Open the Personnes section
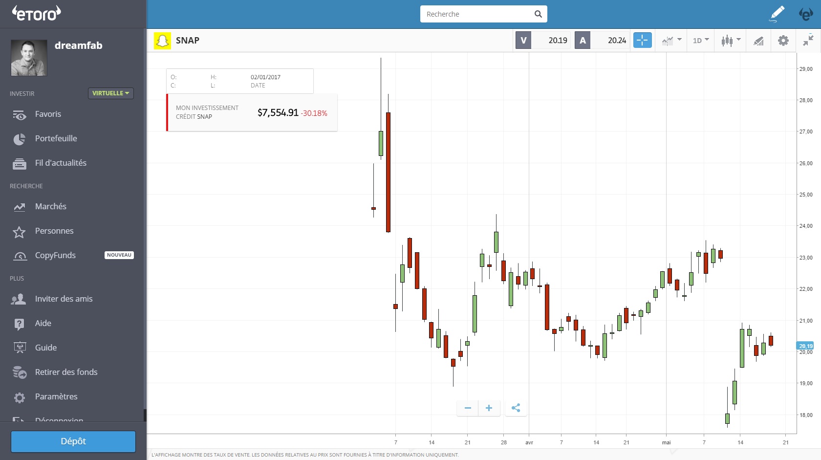 click(54, 231)
